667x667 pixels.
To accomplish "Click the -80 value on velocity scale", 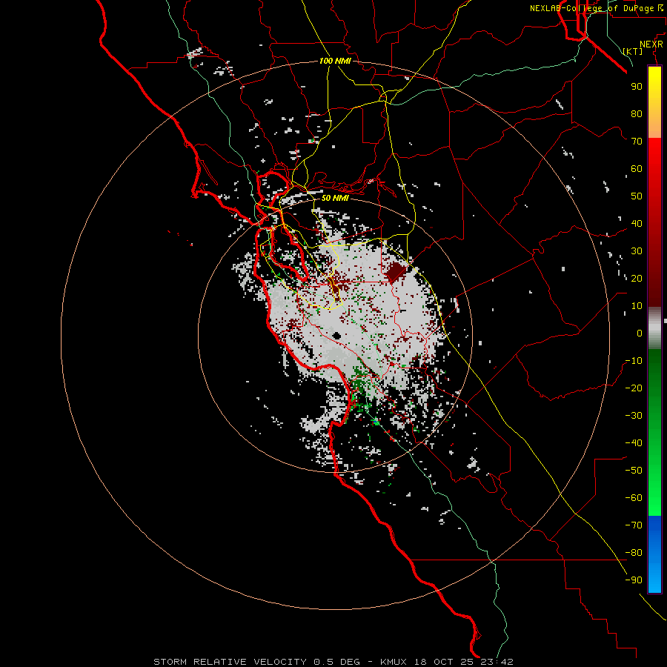I will pos(634,553).
